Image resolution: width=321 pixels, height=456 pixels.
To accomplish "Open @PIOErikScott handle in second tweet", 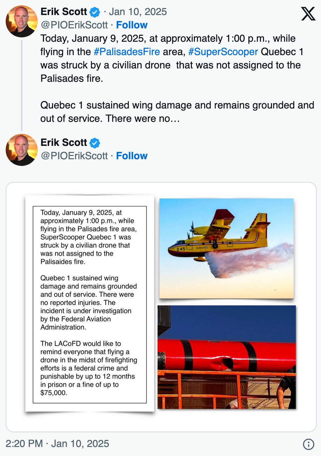I will 74,156.
